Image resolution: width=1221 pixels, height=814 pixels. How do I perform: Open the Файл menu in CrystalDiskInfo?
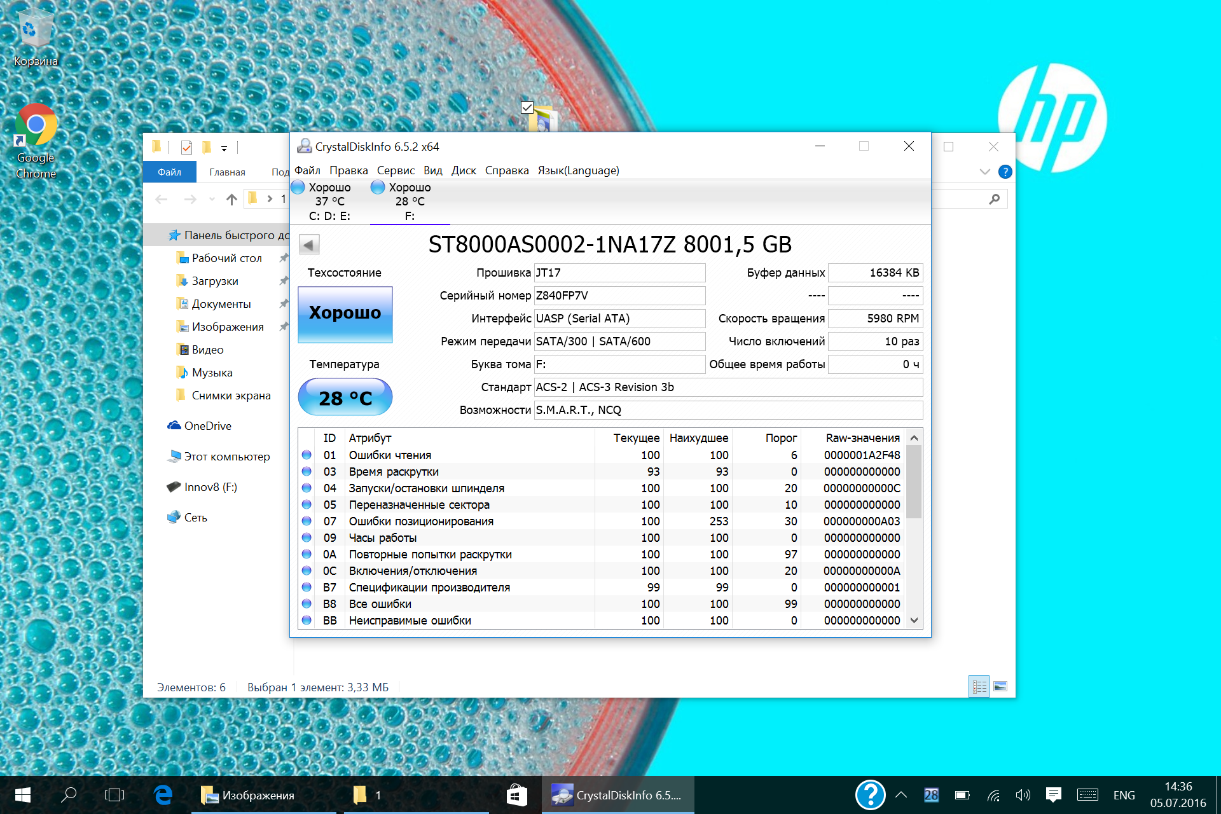coord(307,170)
